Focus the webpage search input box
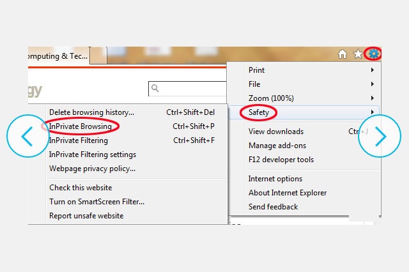 pos(187,89)
